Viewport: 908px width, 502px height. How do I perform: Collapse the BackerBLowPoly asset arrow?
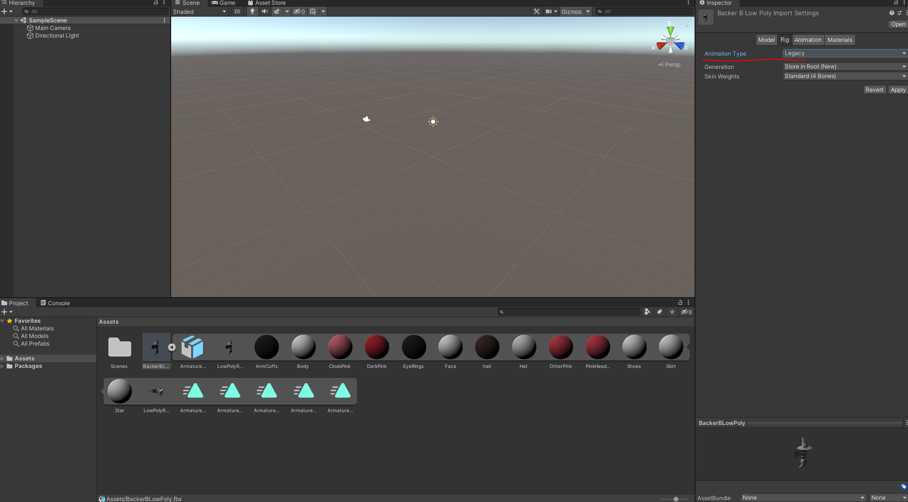(x=172, y=348)
